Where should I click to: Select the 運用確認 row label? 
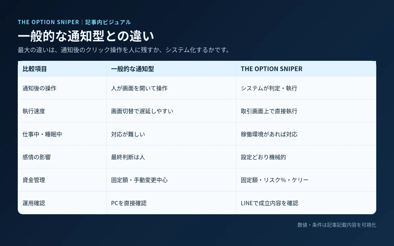pyautogui.click(x=33, y=203)
